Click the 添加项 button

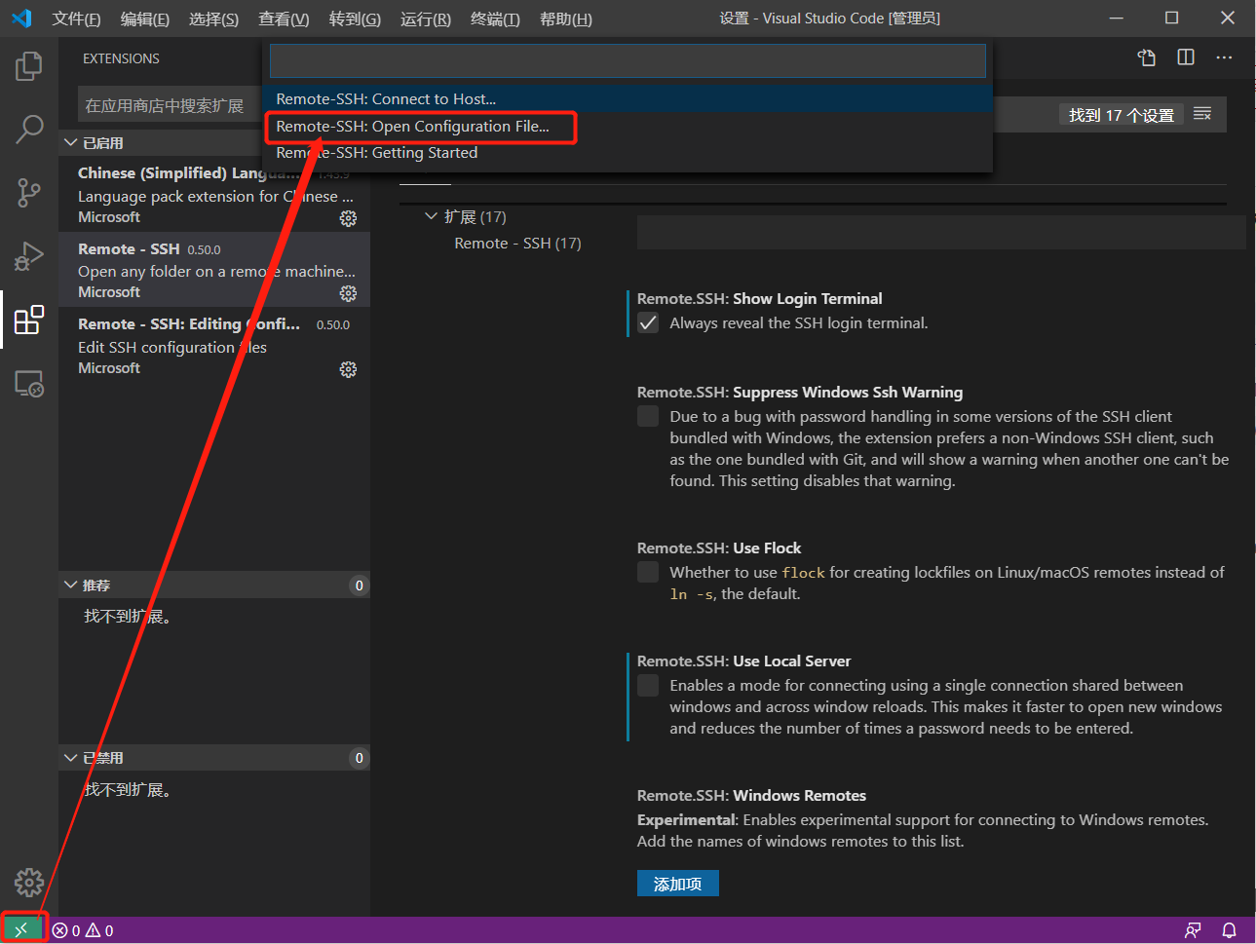[x=677, y=884]
